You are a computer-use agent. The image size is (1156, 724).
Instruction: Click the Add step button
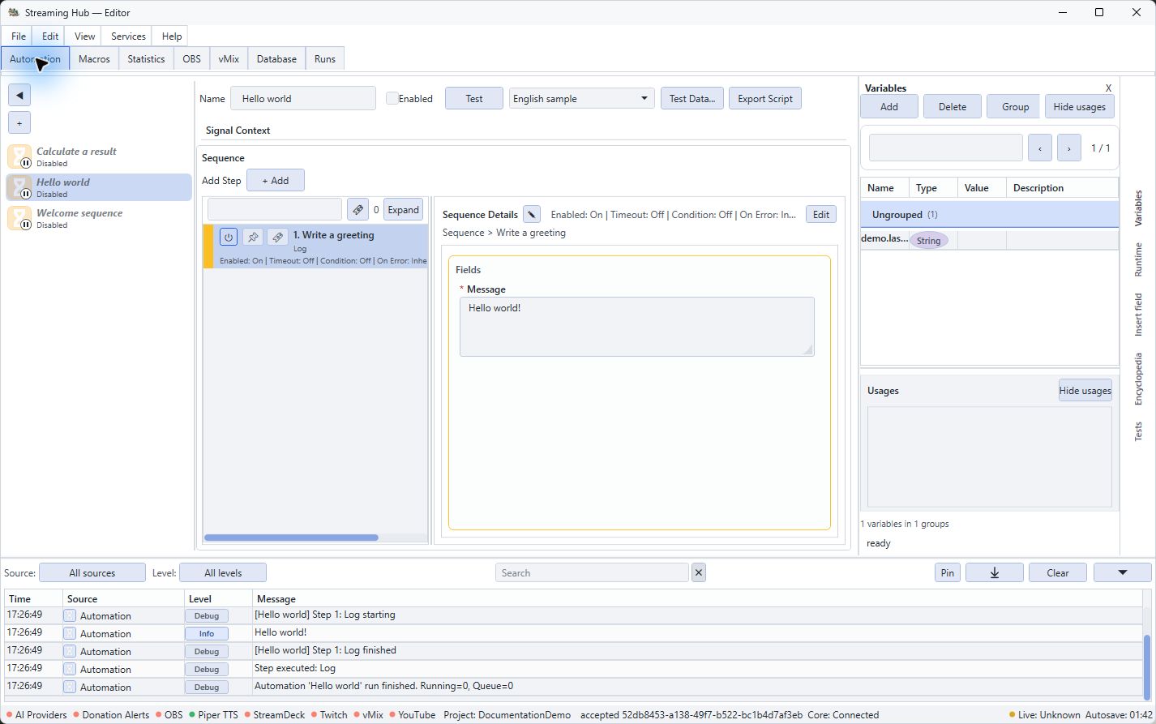276,180
